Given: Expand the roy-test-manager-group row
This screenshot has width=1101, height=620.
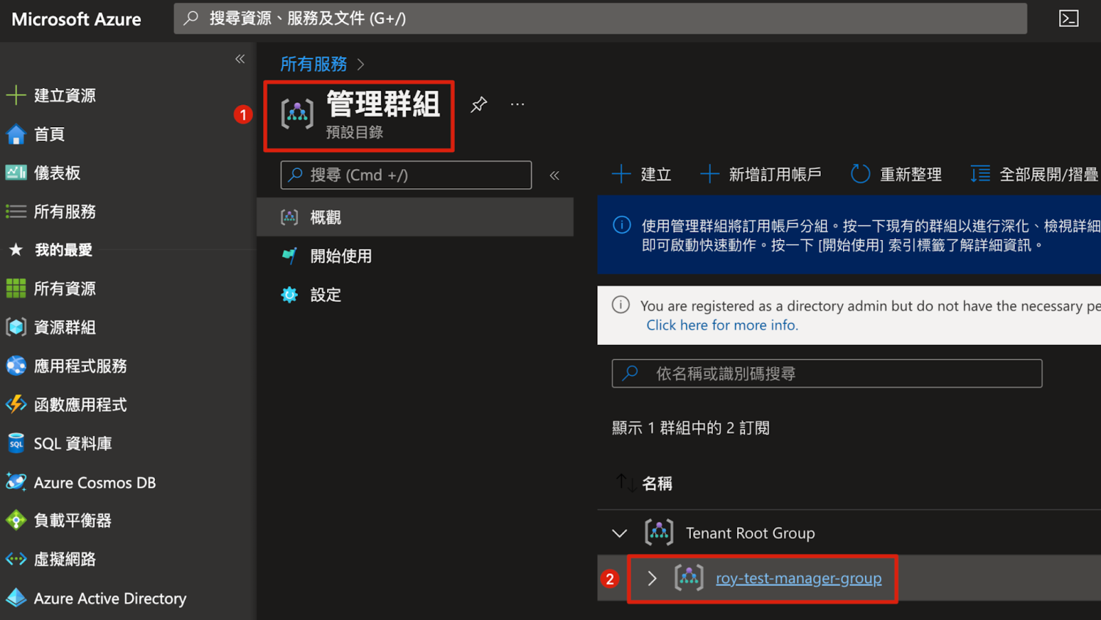Looking at the screenshot, I should [x=652, y=579].
